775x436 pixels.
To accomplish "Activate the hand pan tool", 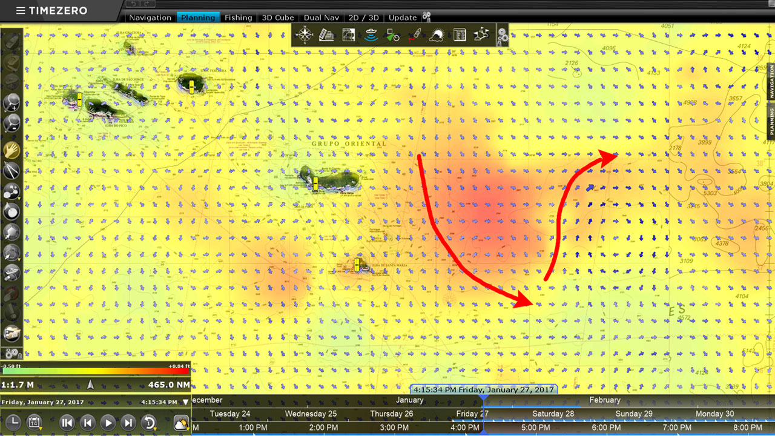I will (12, 150).
